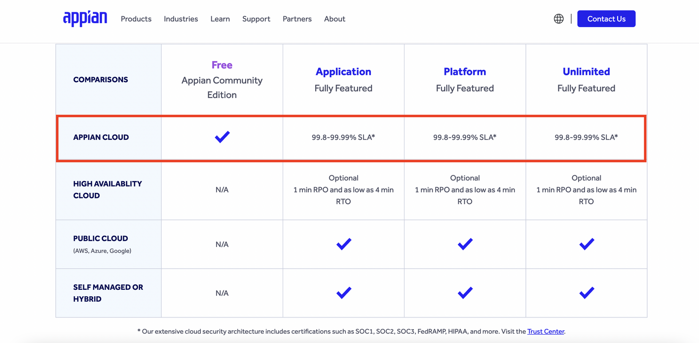
Task: Select the Application plan heading
Action: click(x=343, y=72)
